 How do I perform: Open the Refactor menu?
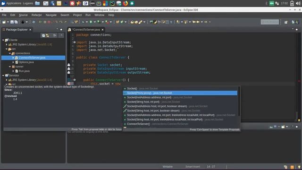tap(37, 15)
